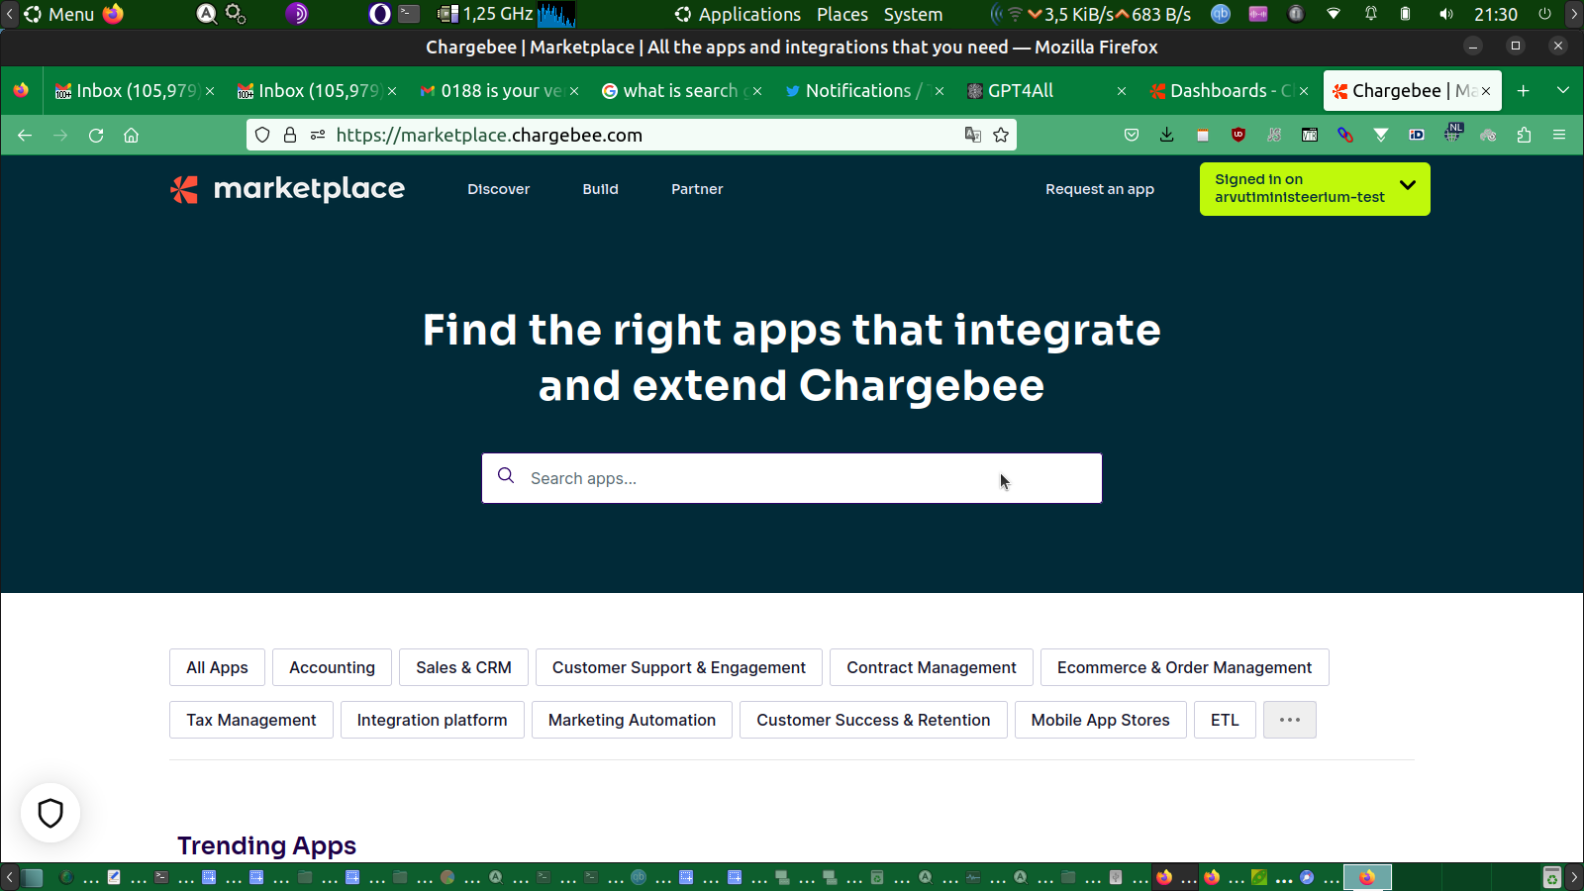Click the Chargebee marketplace logo
This screenshot has height=891, width=1584.
click(x=287, y=189)
